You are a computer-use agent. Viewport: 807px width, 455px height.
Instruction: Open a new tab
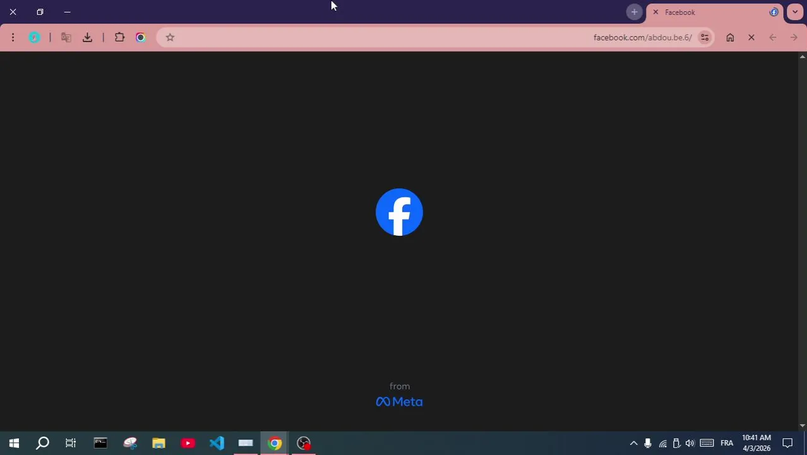(x=634, y=12)
